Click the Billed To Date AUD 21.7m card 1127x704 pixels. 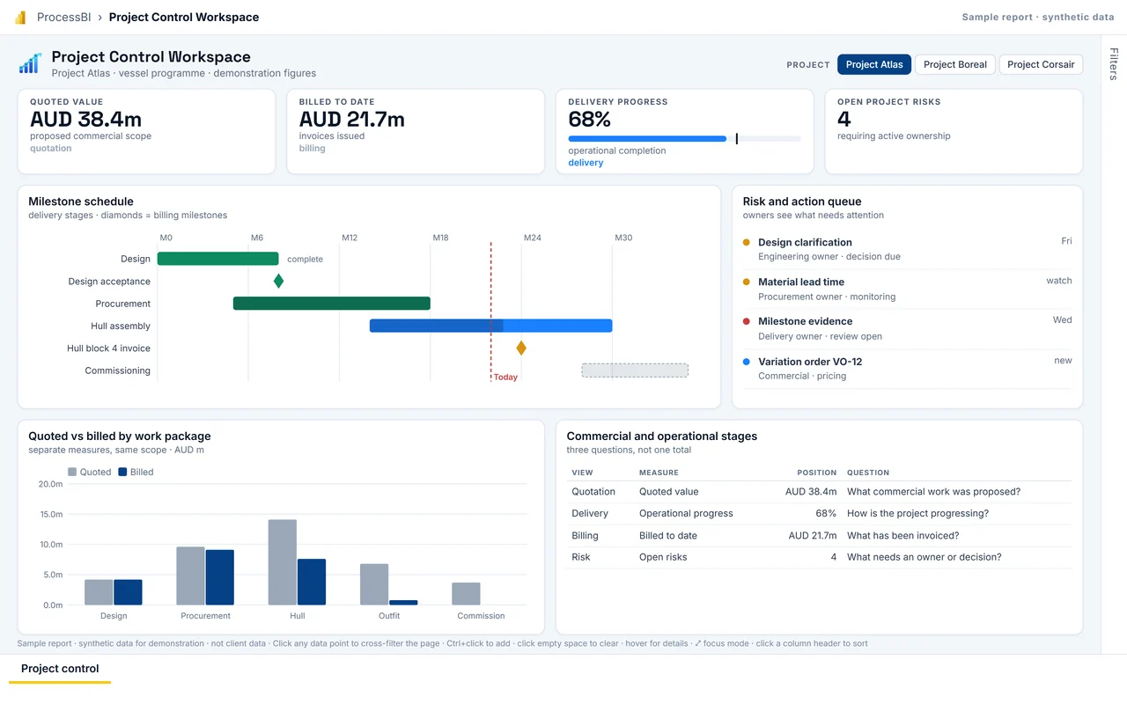[x=416, y=131]
